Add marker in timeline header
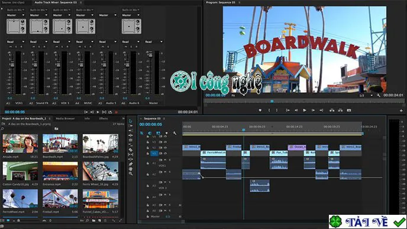The width and height of the screenshot is (407, 229). pos(166,133)
